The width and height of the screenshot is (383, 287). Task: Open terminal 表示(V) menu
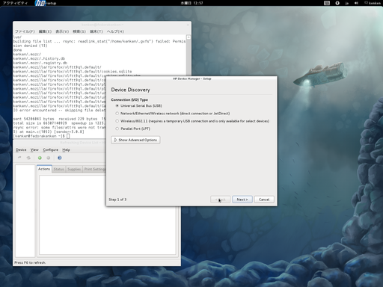62,31
